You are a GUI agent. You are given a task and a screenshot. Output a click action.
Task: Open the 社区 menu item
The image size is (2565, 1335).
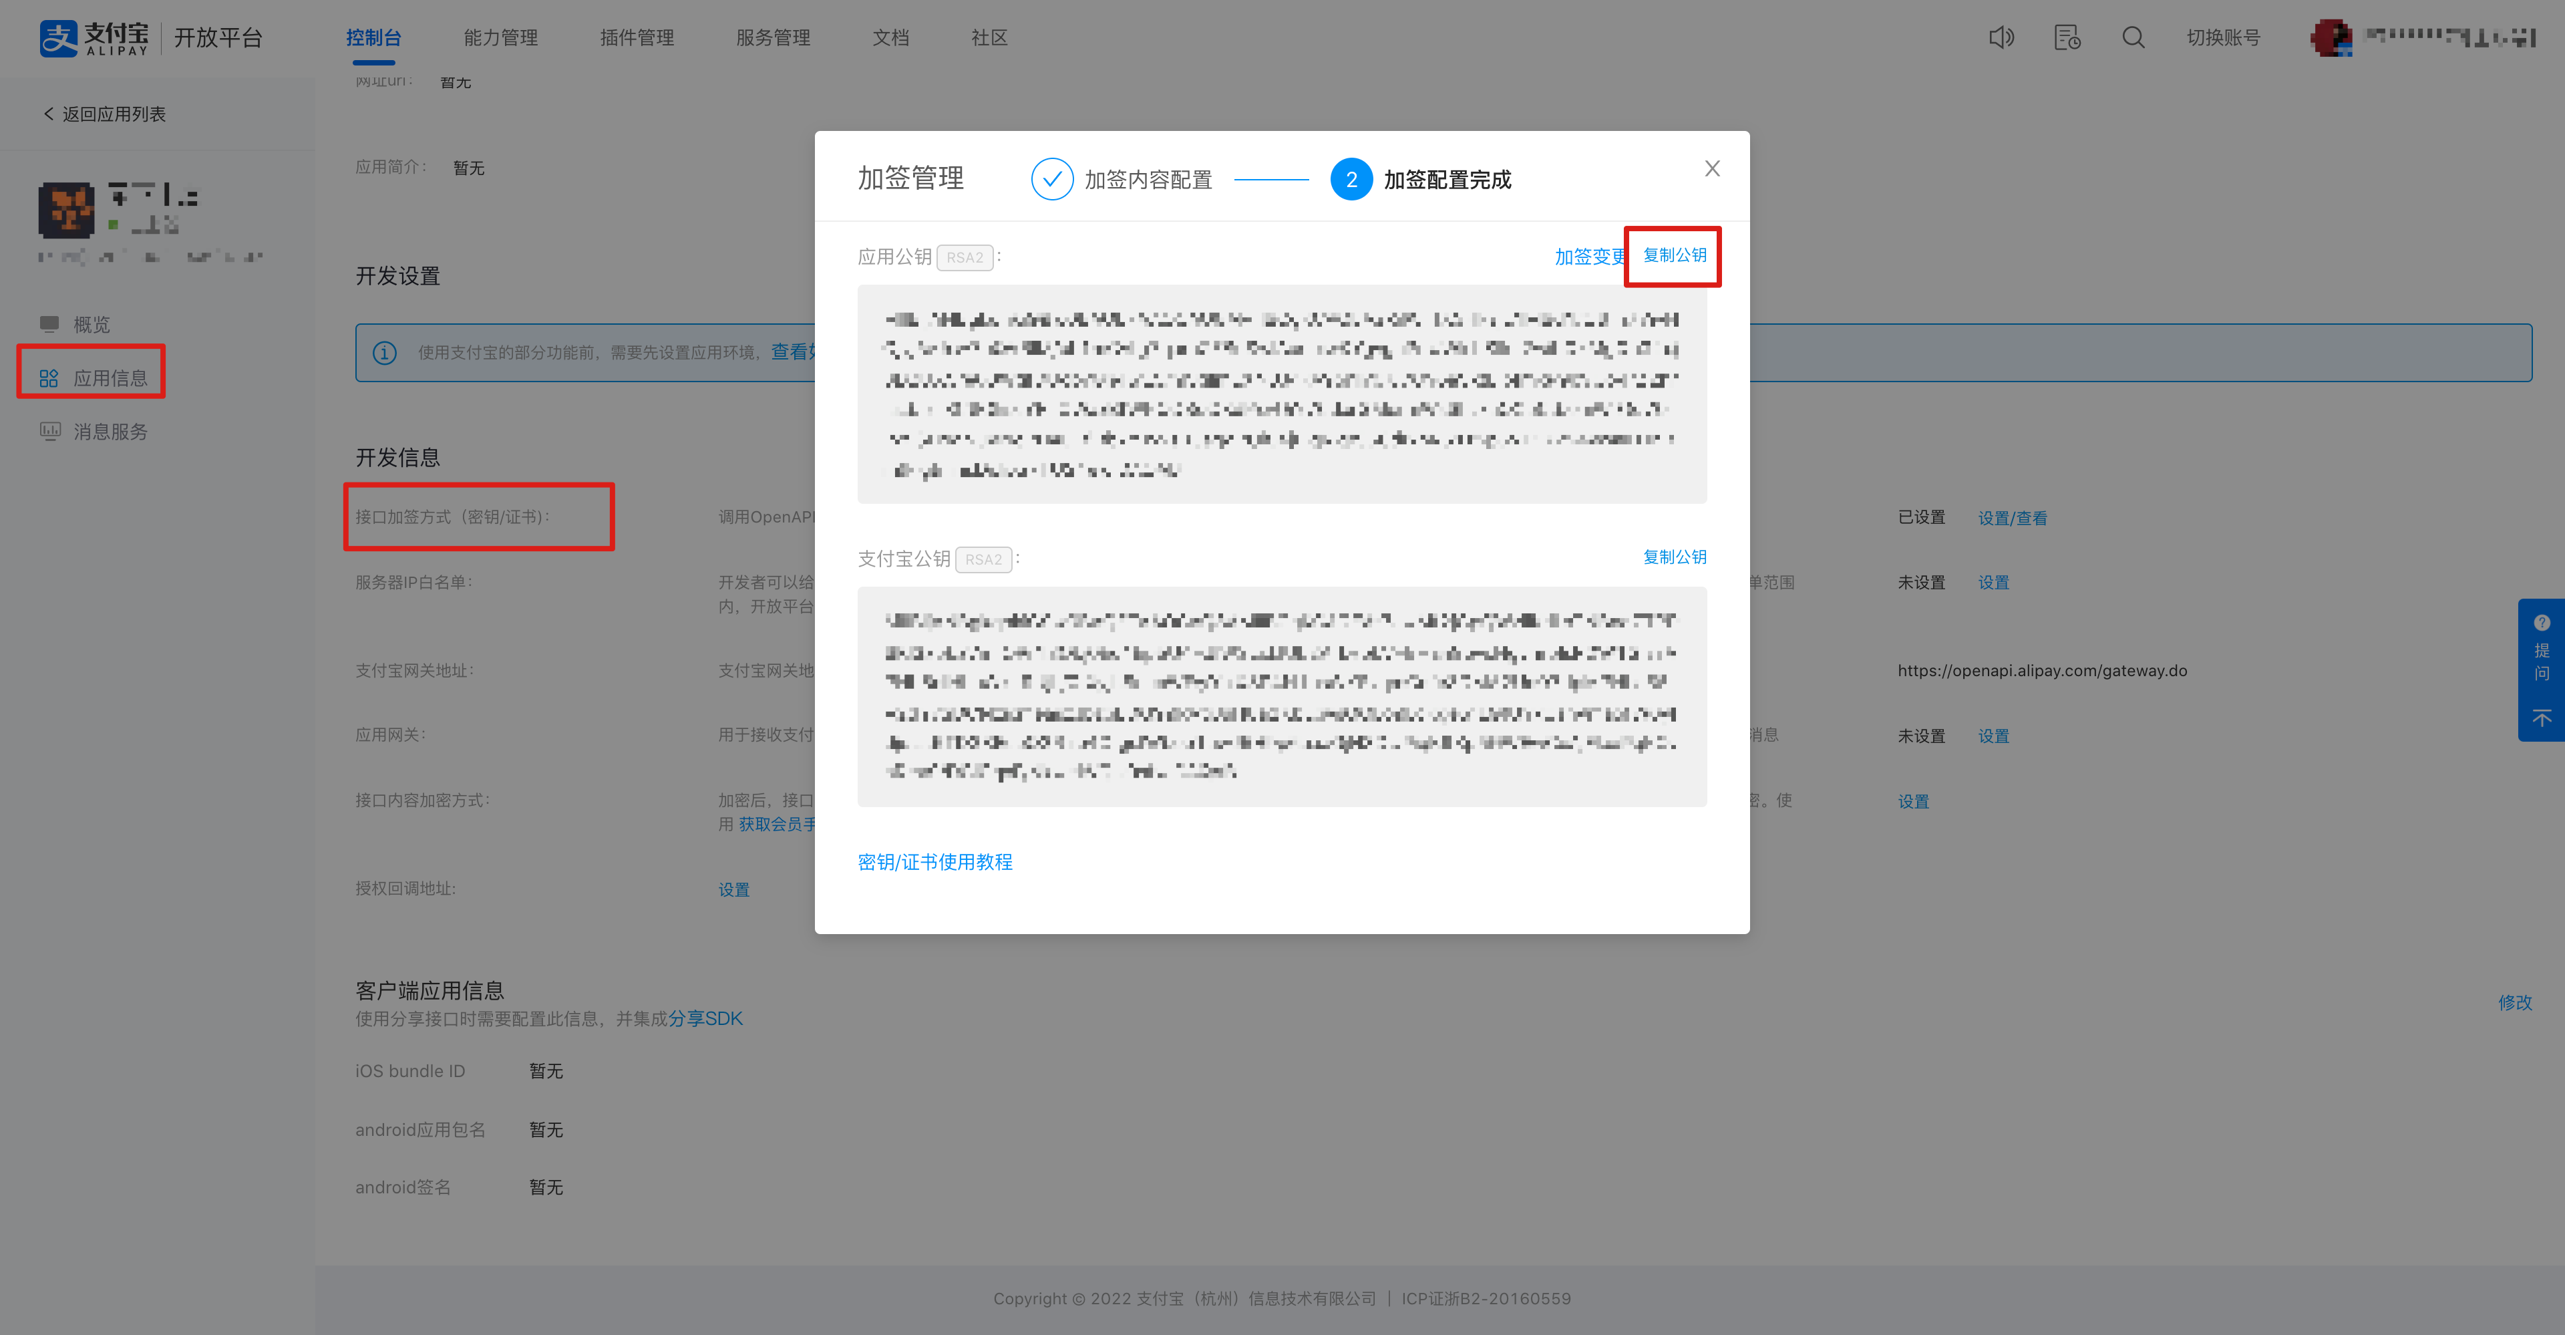point(990,38)
